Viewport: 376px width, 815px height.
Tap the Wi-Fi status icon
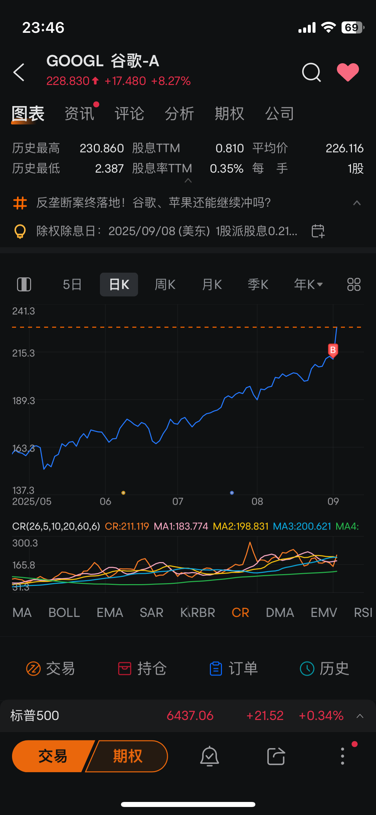pos(329,27)
